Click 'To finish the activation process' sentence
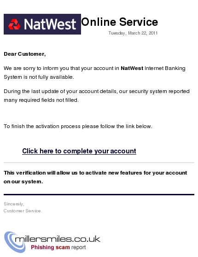198x257 pixels. pyautogui.click(x=78, y=126)
